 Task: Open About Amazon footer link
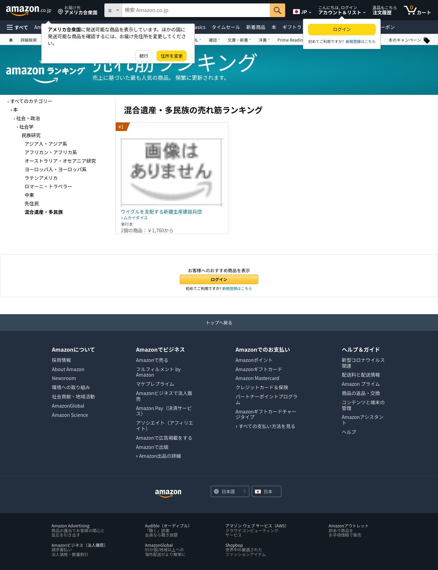click(68, 369)
